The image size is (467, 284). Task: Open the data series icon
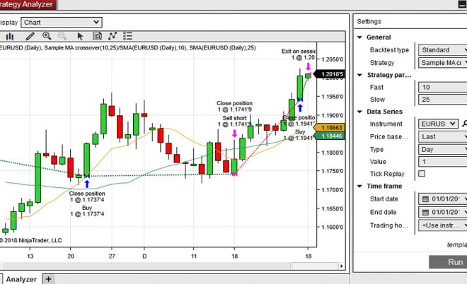point(97,36)
